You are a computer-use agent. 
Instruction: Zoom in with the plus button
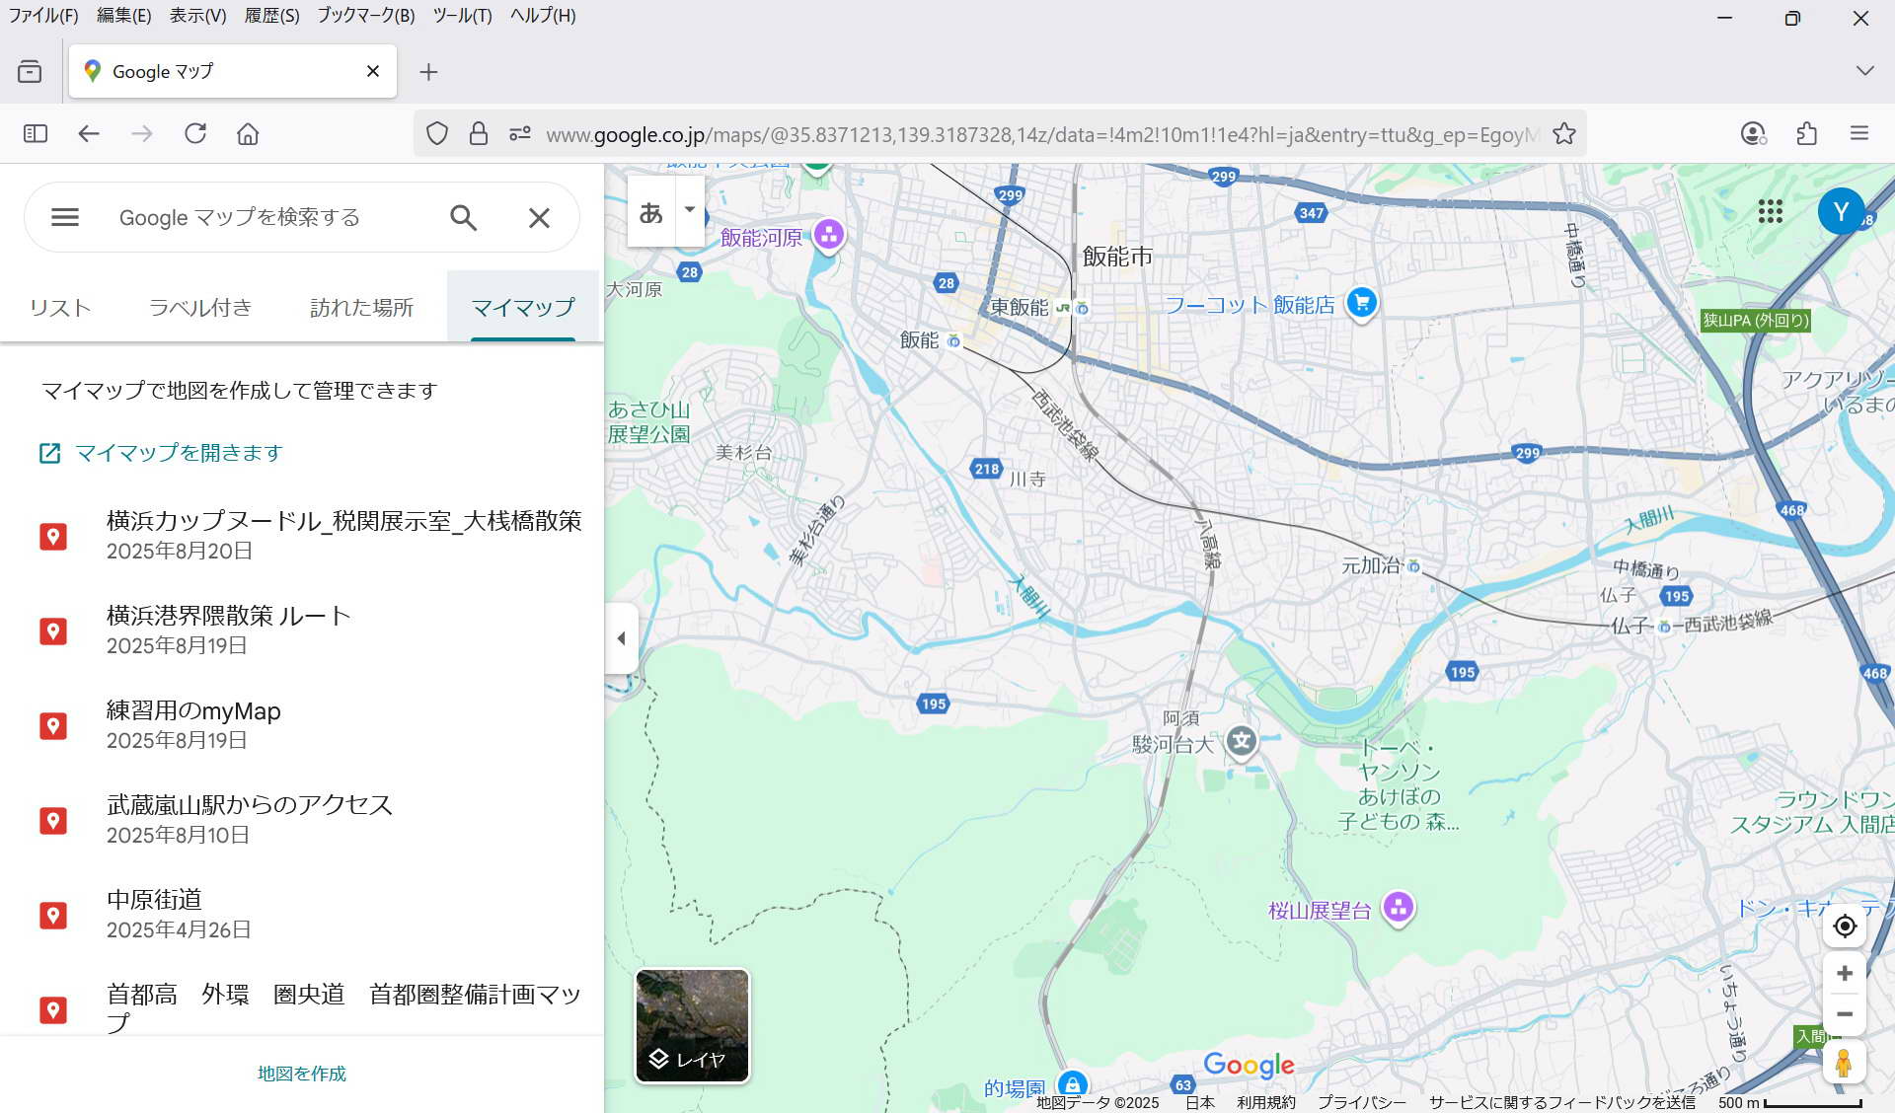[x=1844, y=974]
